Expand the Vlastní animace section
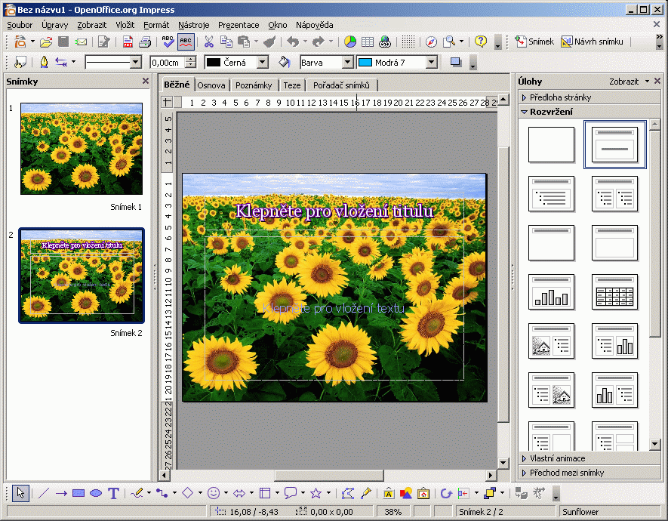 click(557, 458)
